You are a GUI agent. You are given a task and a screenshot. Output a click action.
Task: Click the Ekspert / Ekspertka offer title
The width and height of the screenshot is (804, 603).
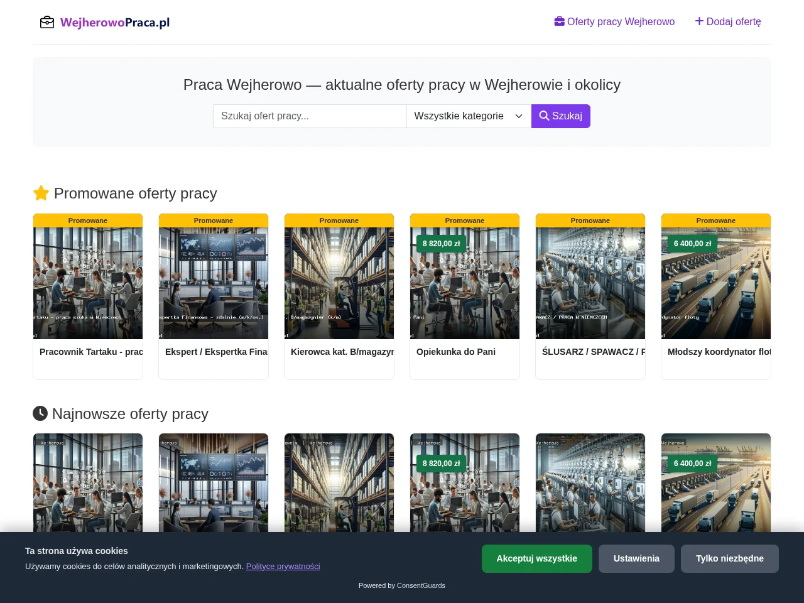coord(217,352)
